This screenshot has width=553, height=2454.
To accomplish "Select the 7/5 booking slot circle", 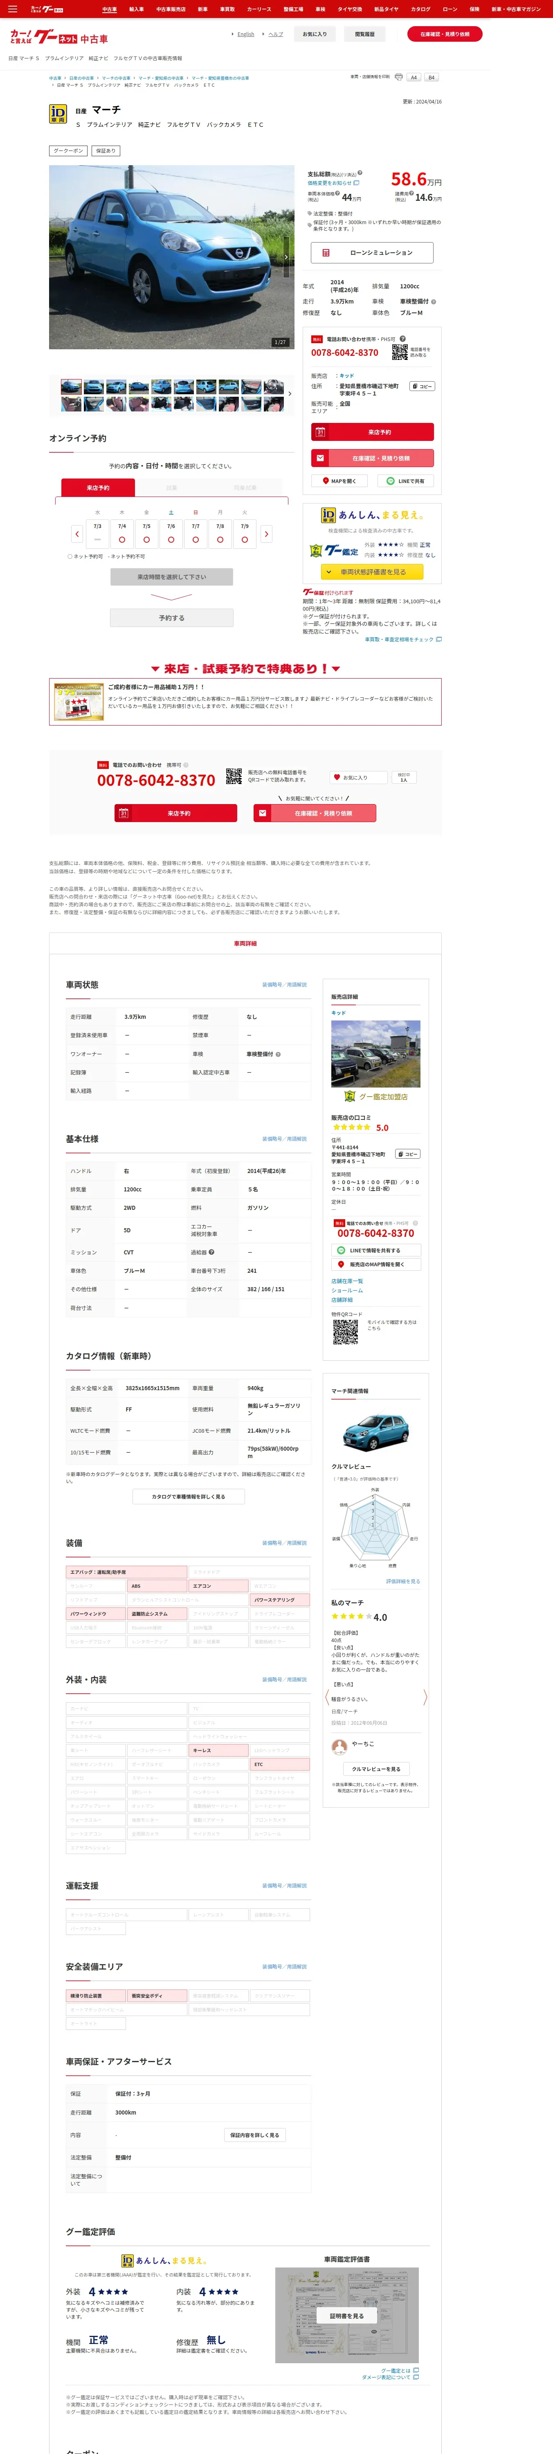I will click(x=147, y=539).
